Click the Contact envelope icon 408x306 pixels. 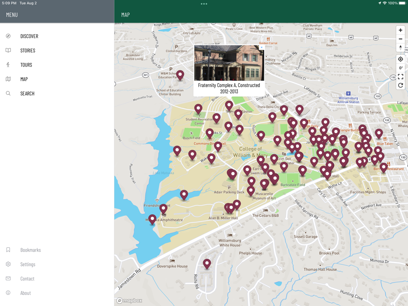click(x=8, y=278)
